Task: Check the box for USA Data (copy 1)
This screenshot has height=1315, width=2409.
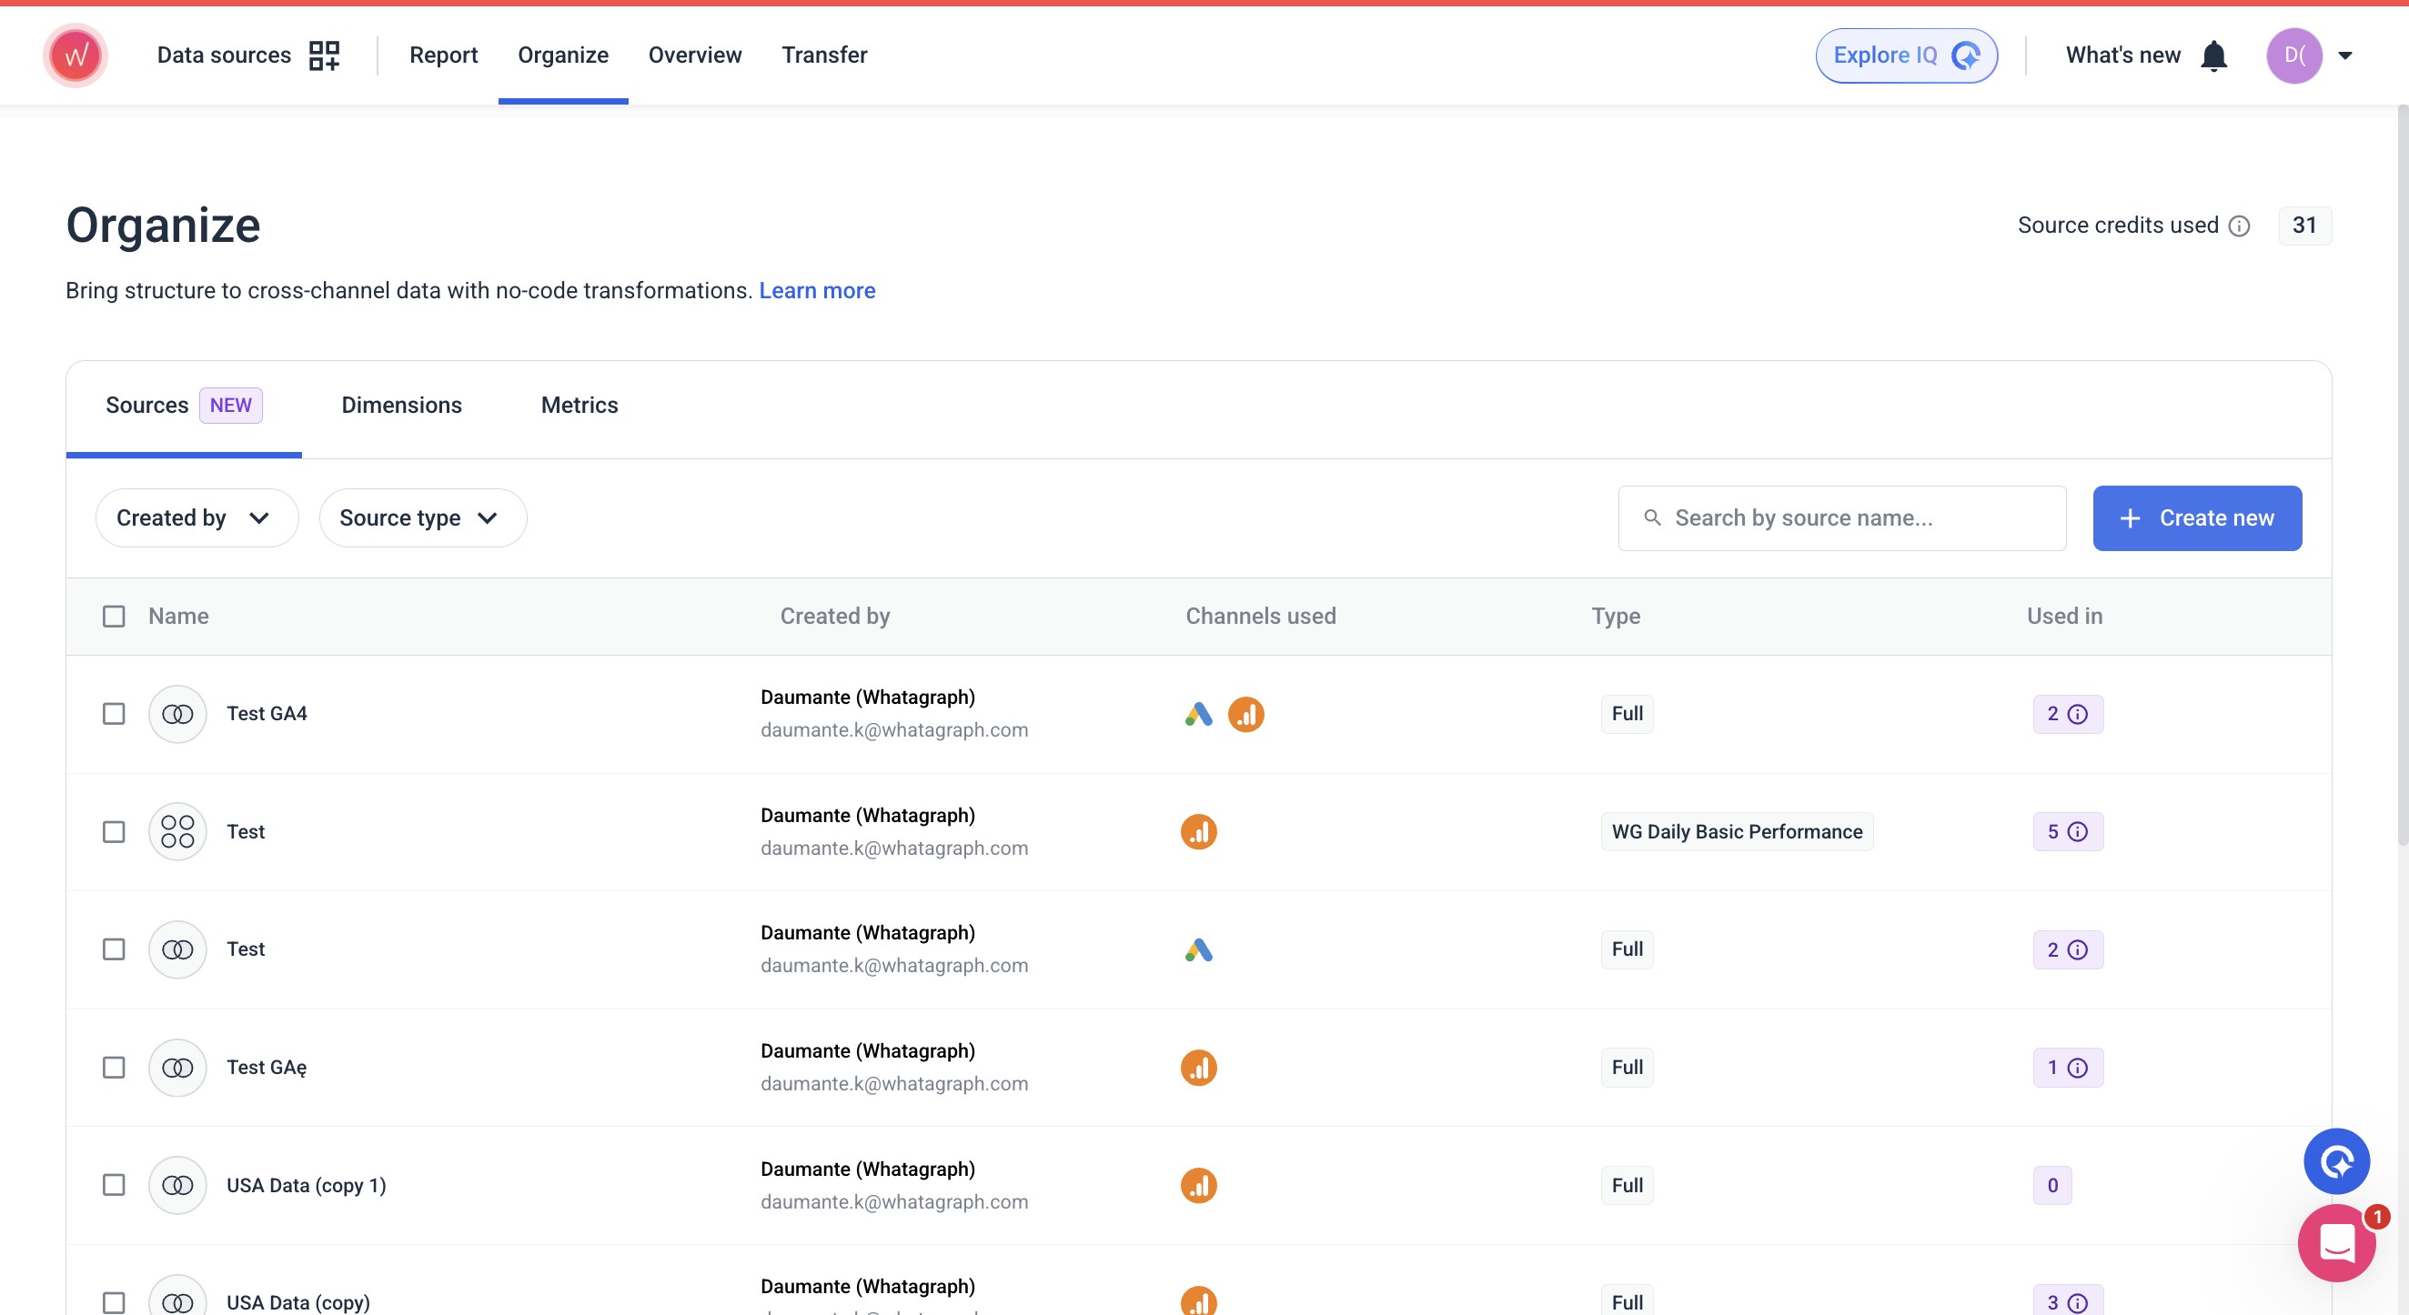Action: 113,1185
